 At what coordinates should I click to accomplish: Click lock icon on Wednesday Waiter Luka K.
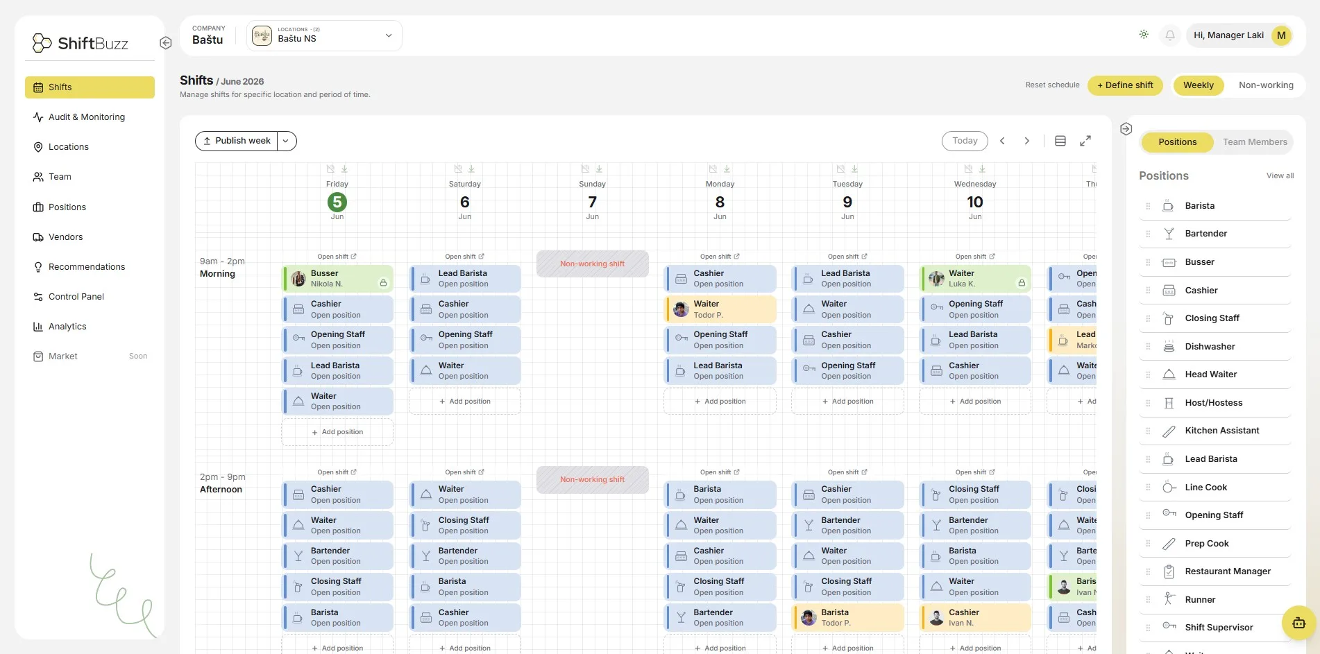coord(1021,283)
